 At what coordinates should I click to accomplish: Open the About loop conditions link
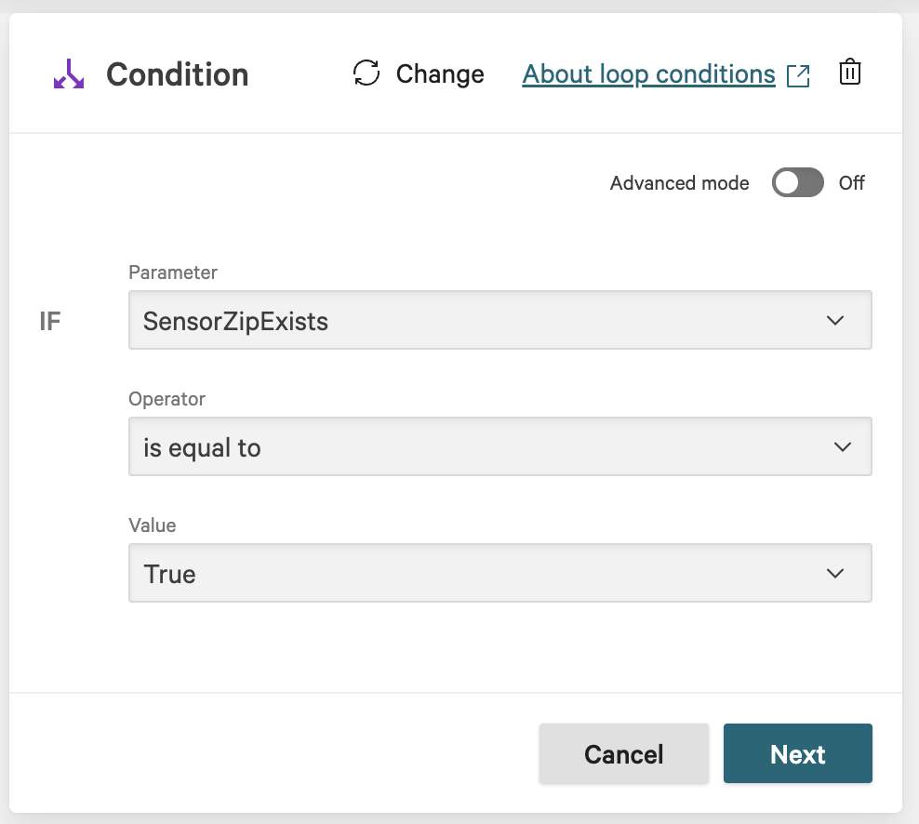tap(648, 74)
